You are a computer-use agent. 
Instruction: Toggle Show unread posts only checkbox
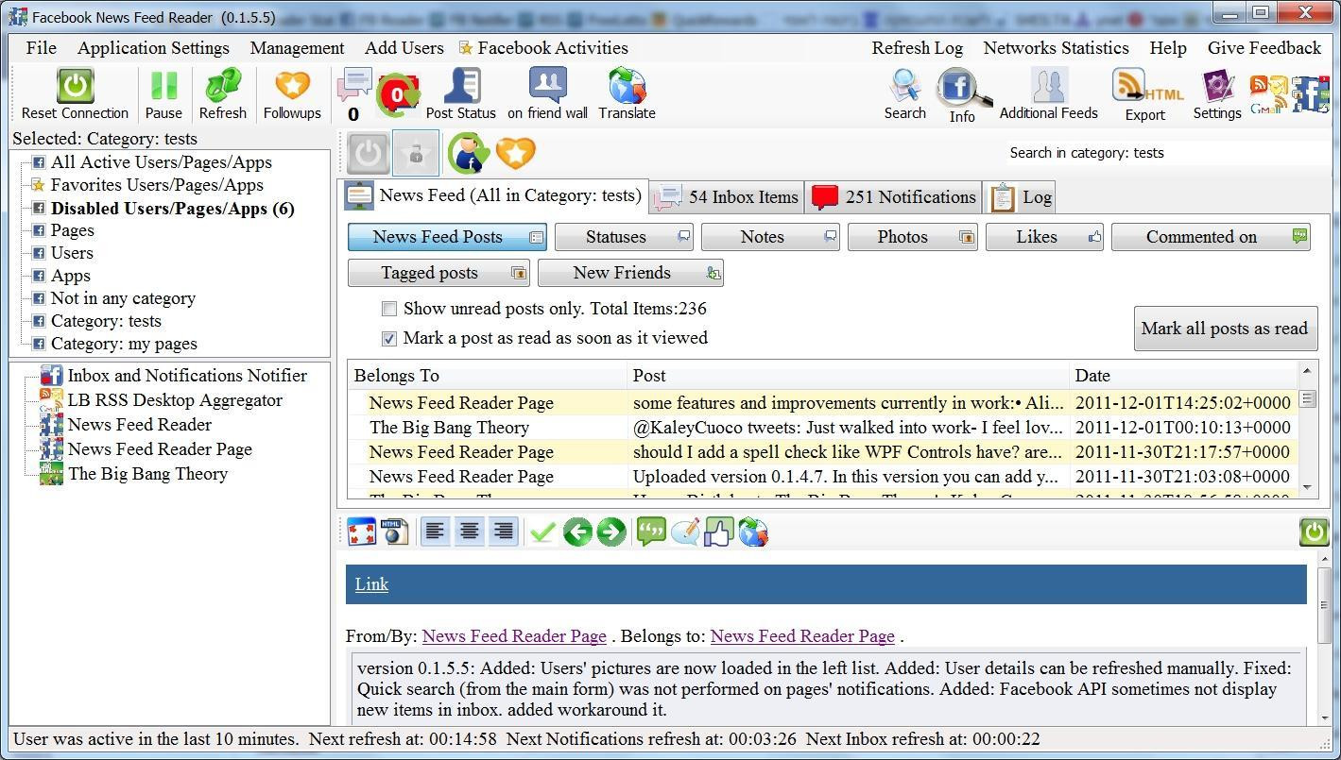(388, 309)
